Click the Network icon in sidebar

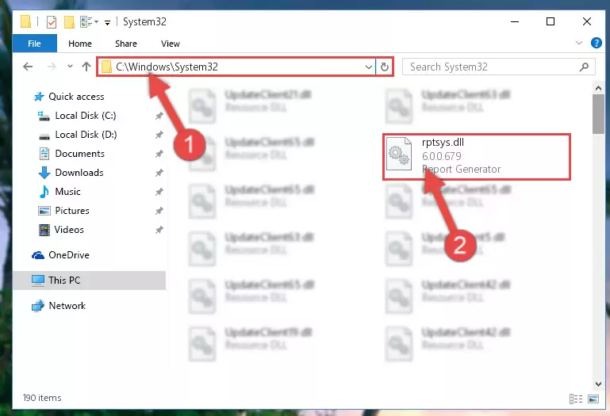38,306
